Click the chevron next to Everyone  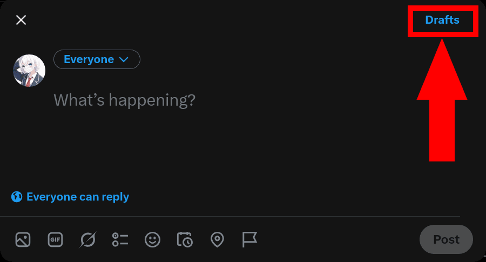tap(124, 59)
